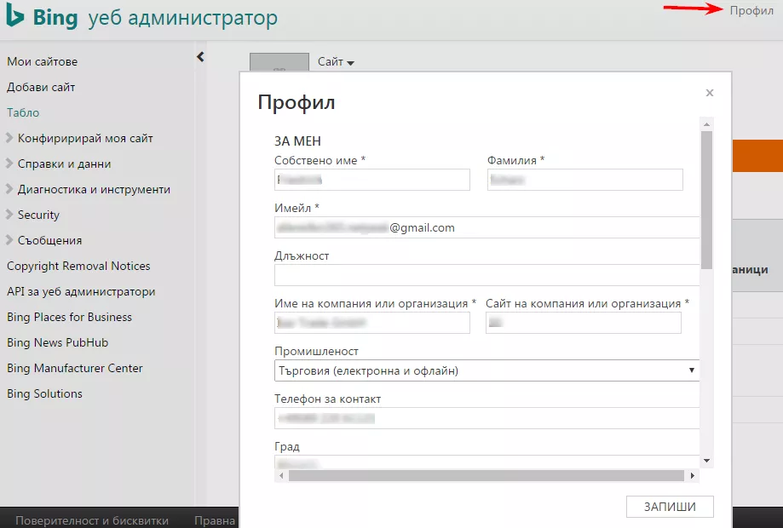The image size is (783, 528).
Task: Click the vertical scrollbar thumb in dialog
Action: 706,200
